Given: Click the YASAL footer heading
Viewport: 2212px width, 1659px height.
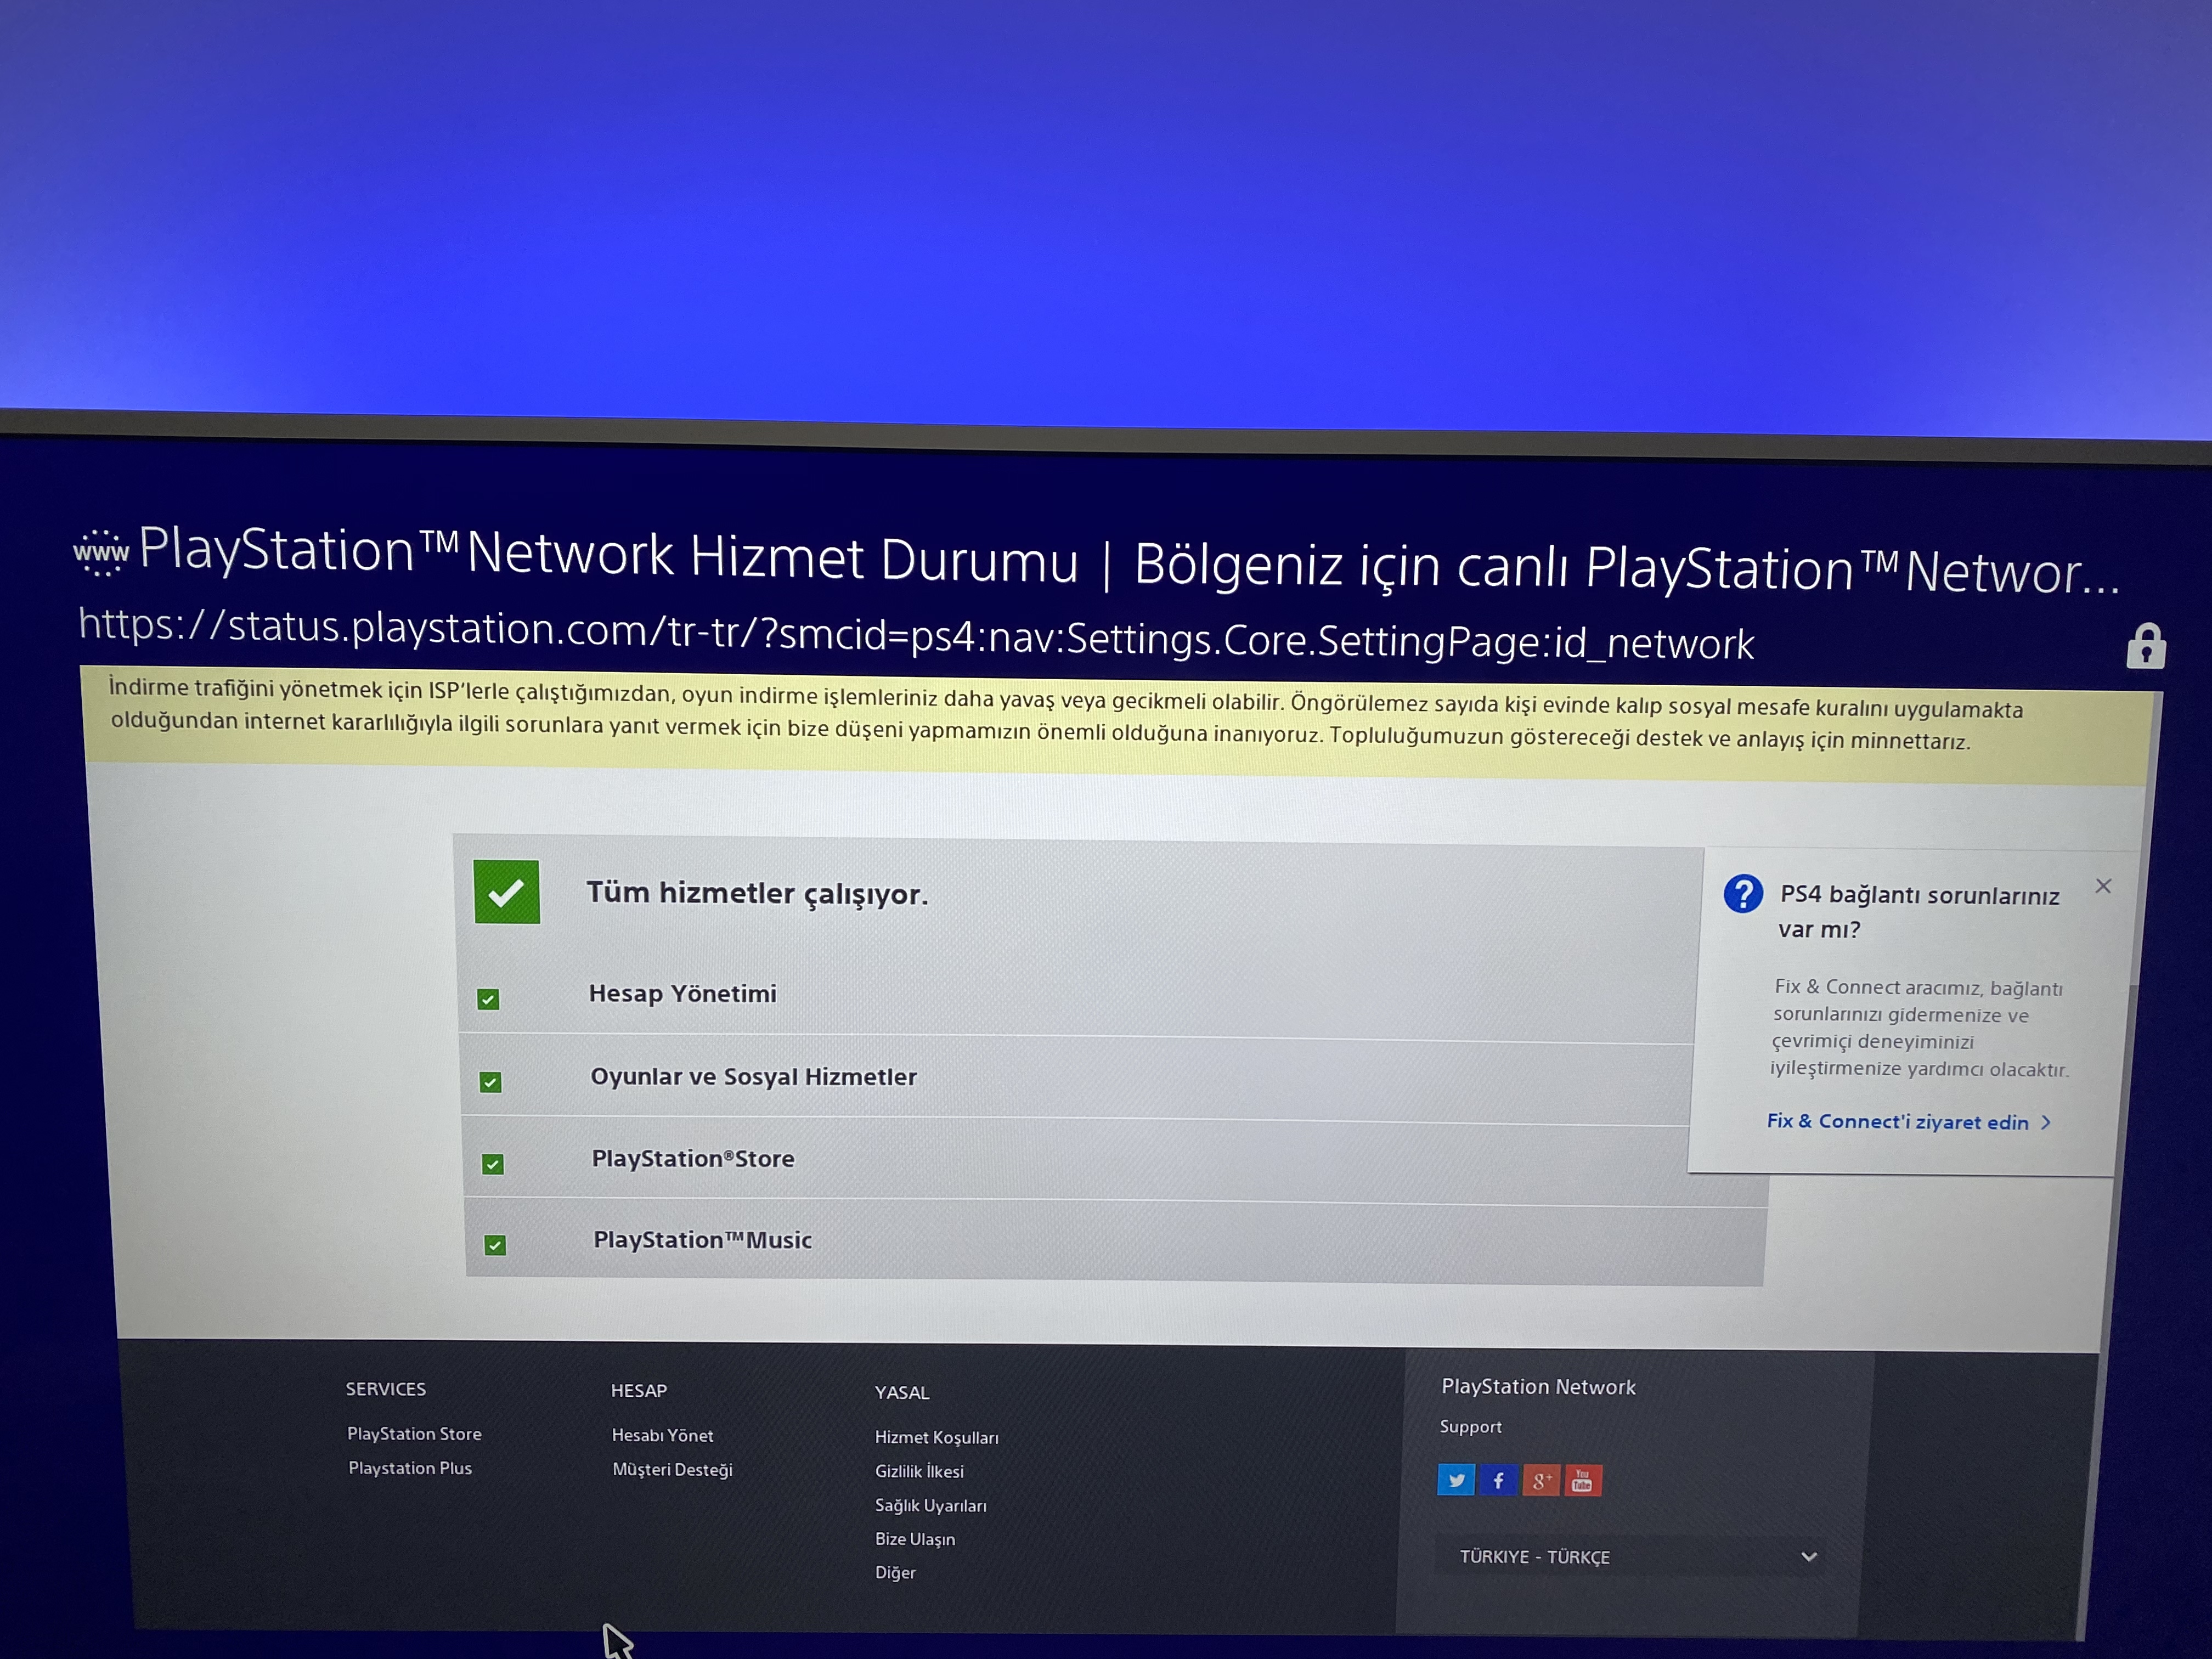Looking at the screenshot, I should coord(902,1392).
